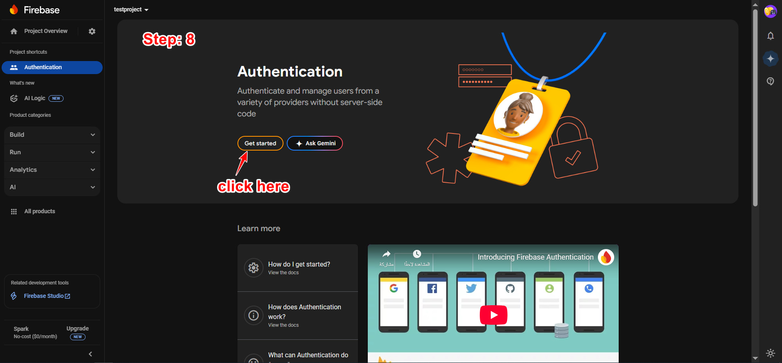
Task: Click the notifications bell icon
Action: pyautogui.click(x=770, y=36)
